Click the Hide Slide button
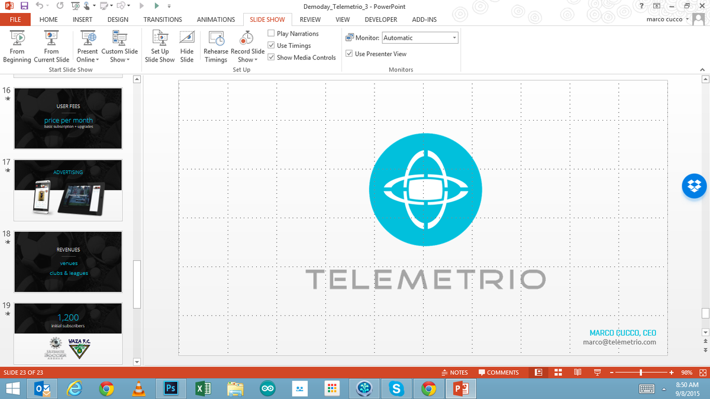 click(x=187, y=47)
